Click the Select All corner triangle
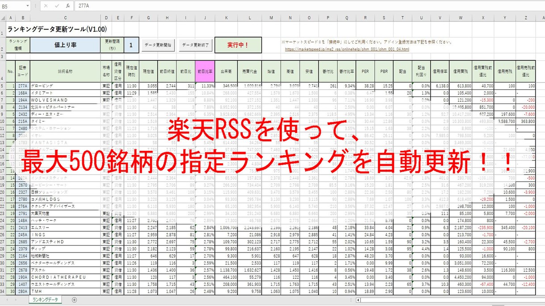The width and height of the screenshot is (545, 306). click(x=3, y=18)
